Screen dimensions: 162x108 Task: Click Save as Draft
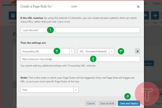click(x=107, y=103)
